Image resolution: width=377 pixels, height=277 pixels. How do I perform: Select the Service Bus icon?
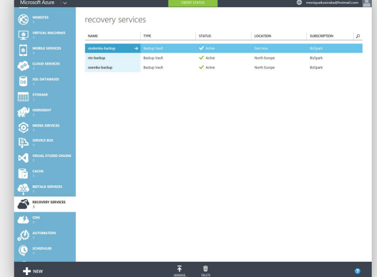click(23, 142)
